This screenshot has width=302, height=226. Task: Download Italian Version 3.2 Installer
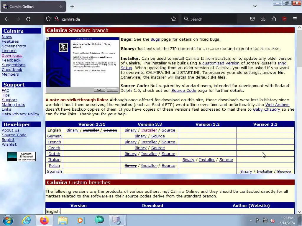(207, 160)
